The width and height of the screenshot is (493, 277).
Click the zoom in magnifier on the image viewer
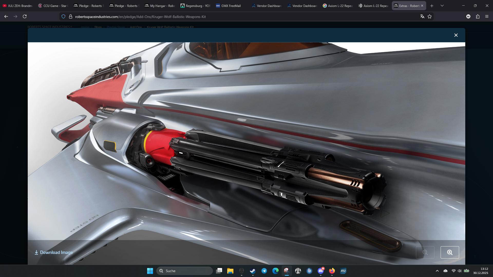[450, 252]
